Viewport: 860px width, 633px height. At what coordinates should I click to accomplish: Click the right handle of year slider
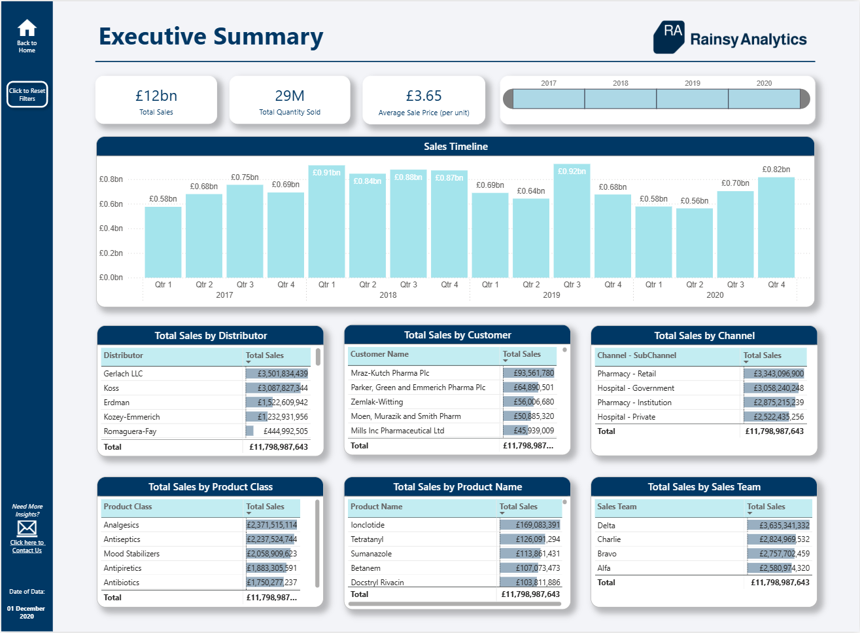pos(805,99)
